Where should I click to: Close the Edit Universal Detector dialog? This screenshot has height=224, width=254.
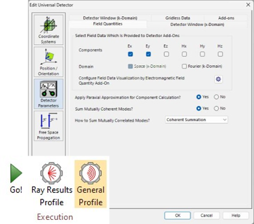click(248, 5)
